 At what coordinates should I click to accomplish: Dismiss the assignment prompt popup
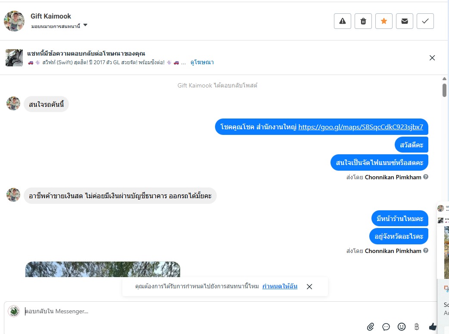(309, 287)
